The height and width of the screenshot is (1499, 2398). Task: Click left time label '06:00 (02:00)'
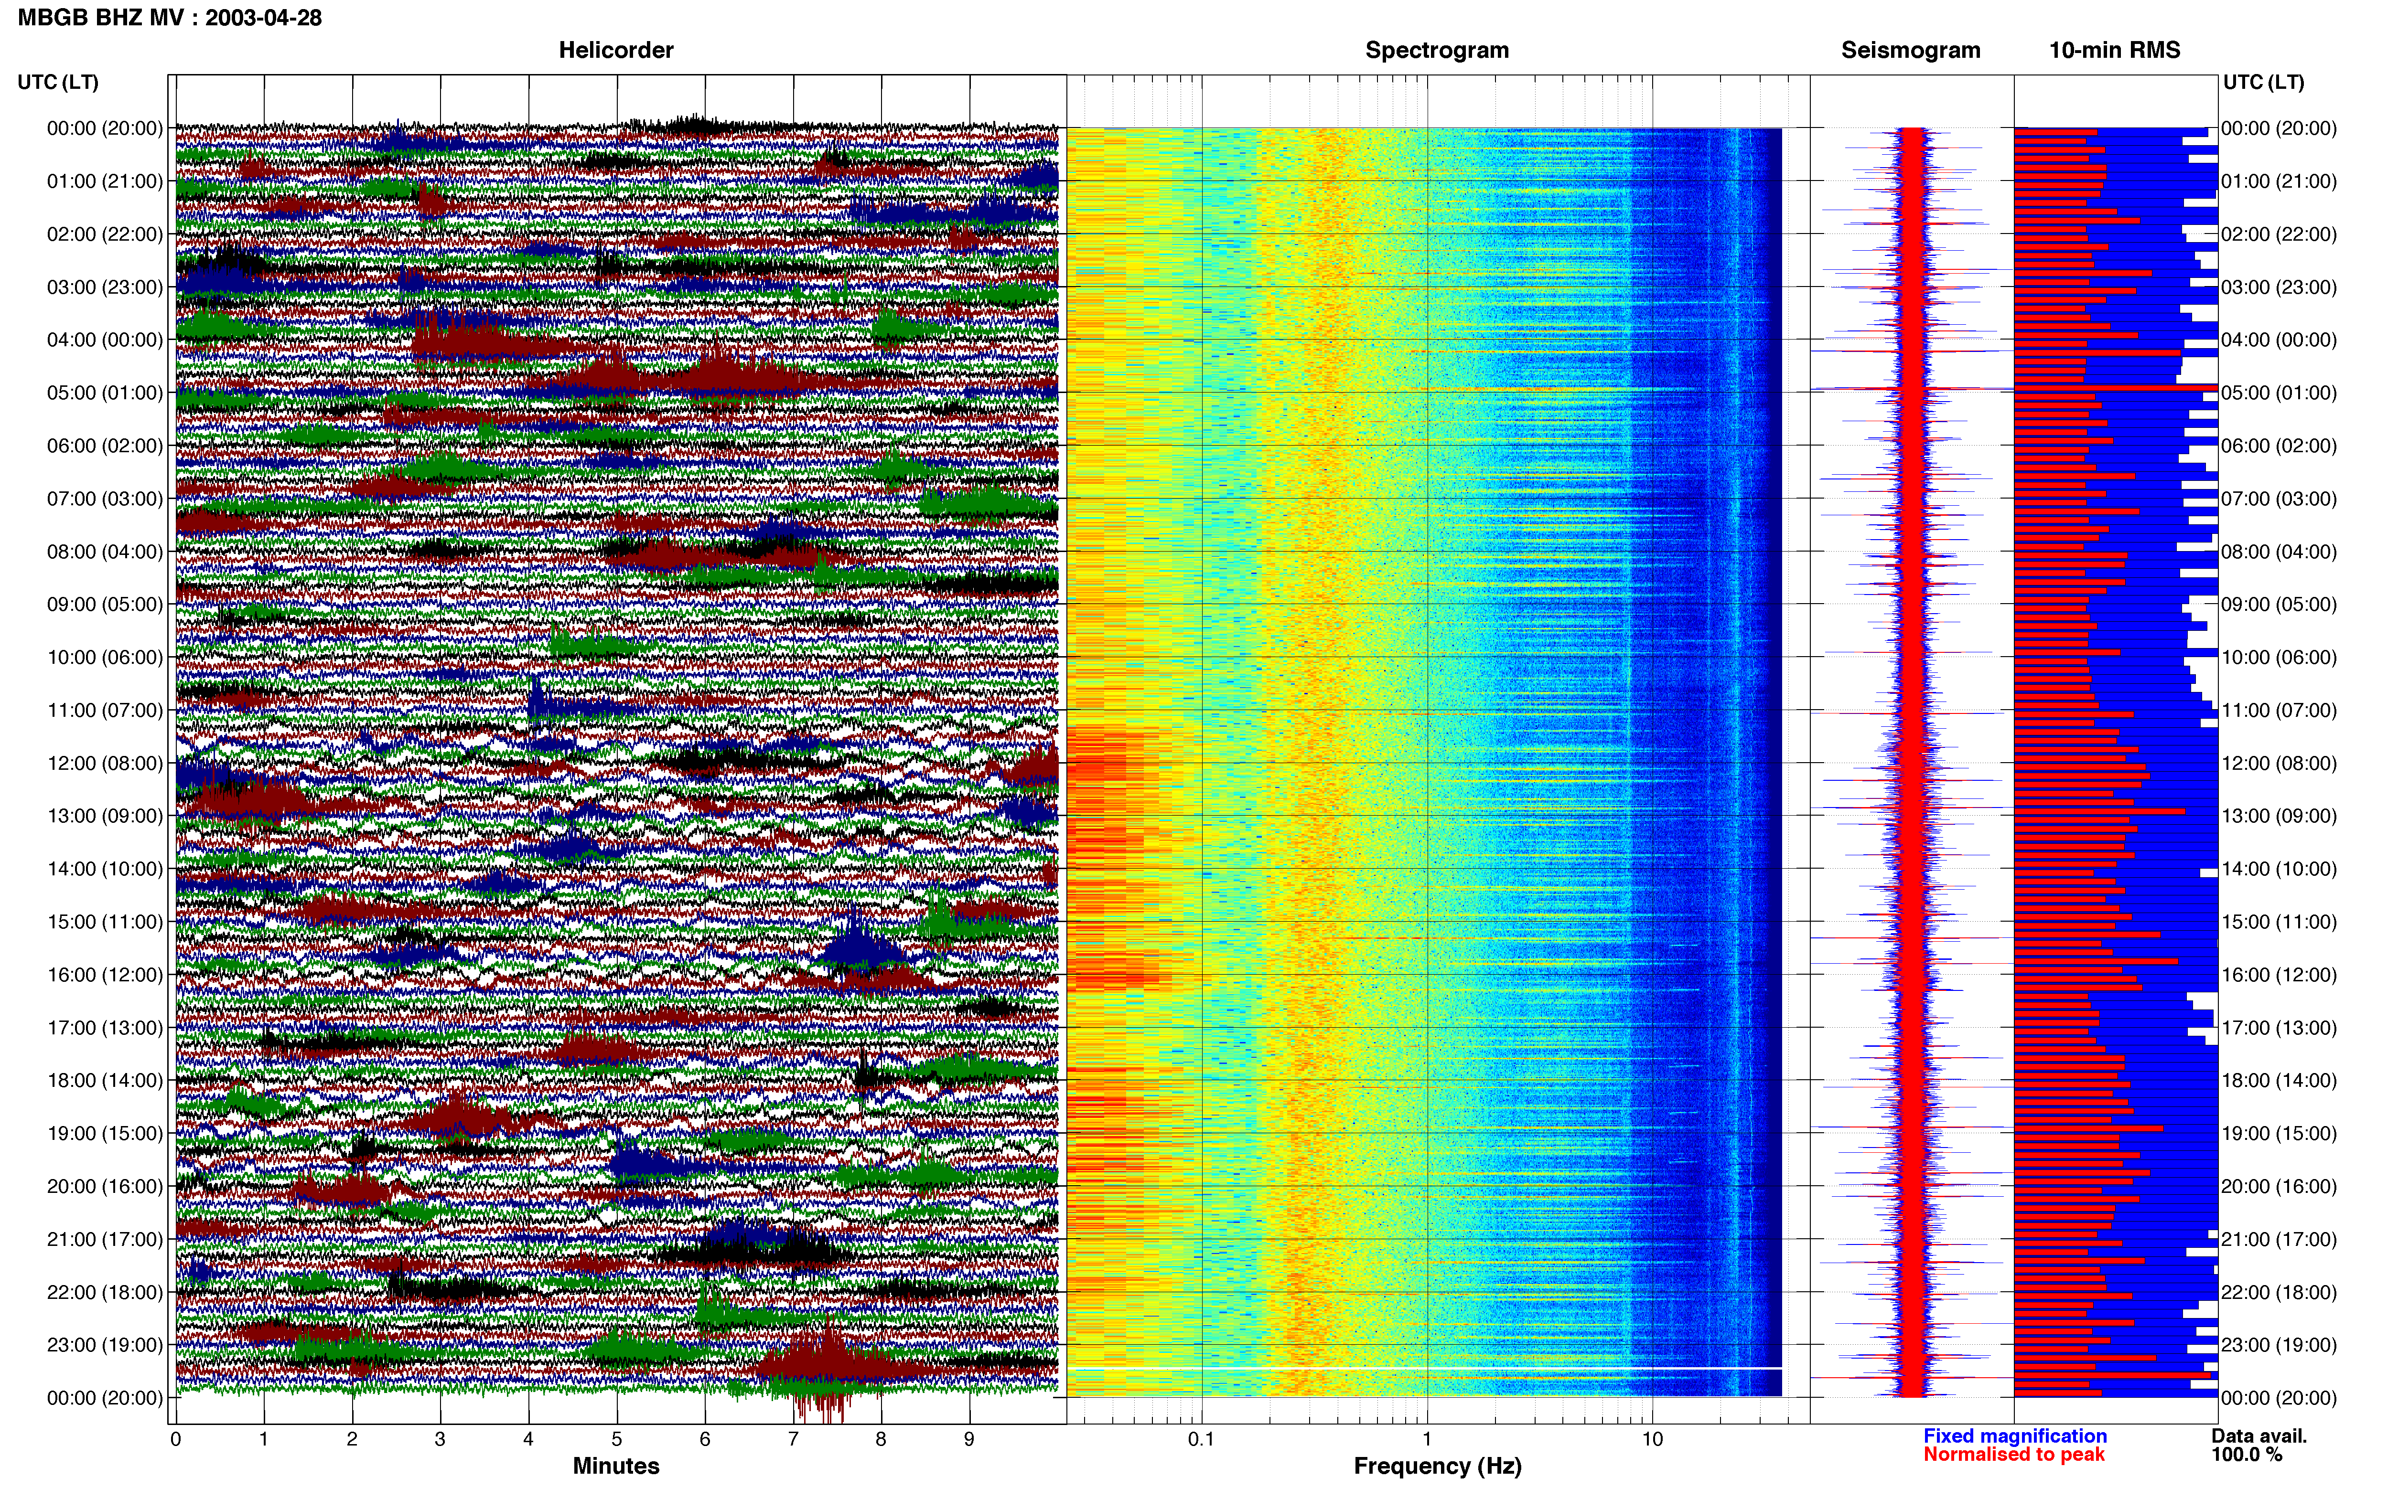tap(105, 446)
